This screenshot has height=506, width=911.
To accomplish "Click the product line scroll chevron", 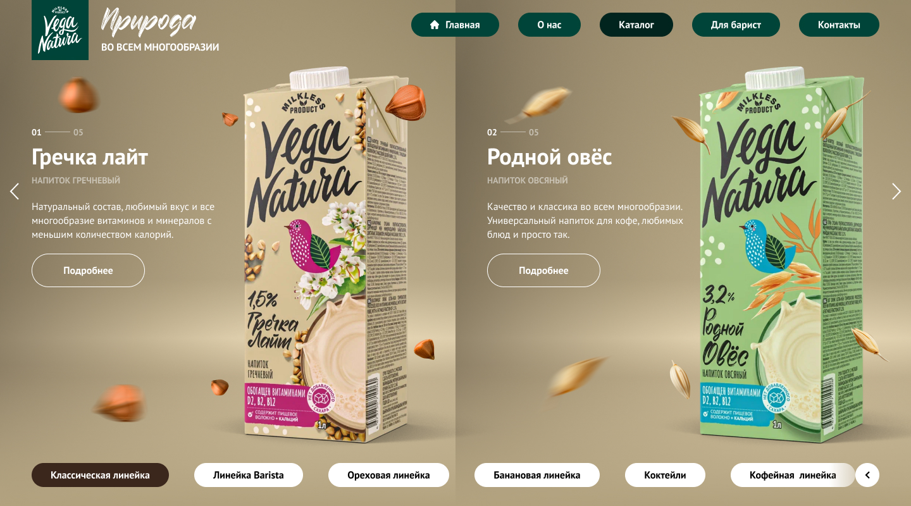I will click(867, 475).
